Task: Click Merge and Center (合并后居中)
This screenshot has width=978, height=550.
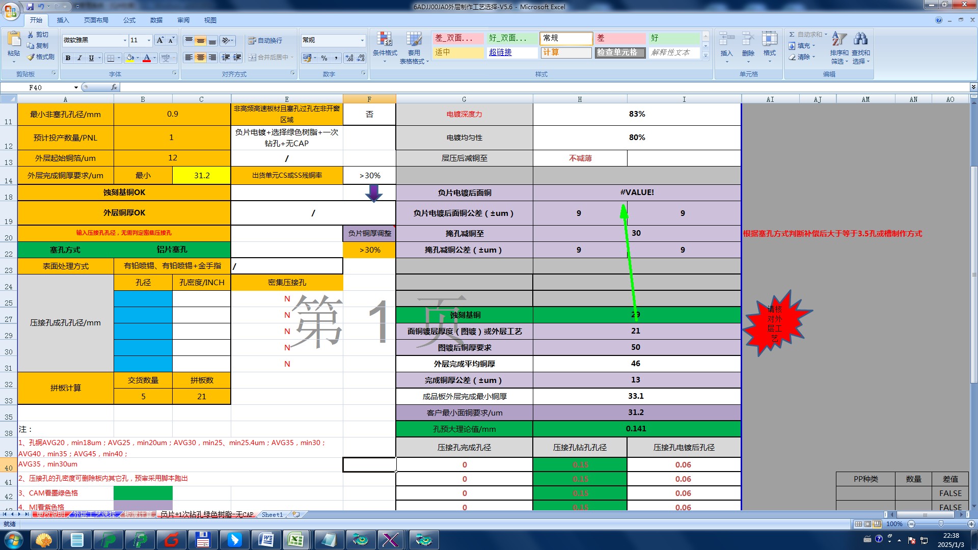Action: [268, 58]
